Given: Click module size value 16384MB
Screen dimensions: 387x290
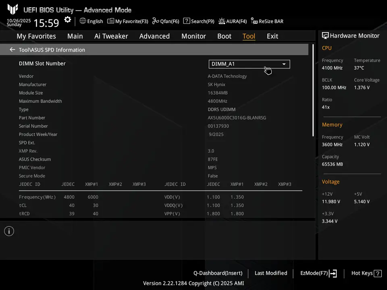Looking at the screenshot, I should pos(218,93).
